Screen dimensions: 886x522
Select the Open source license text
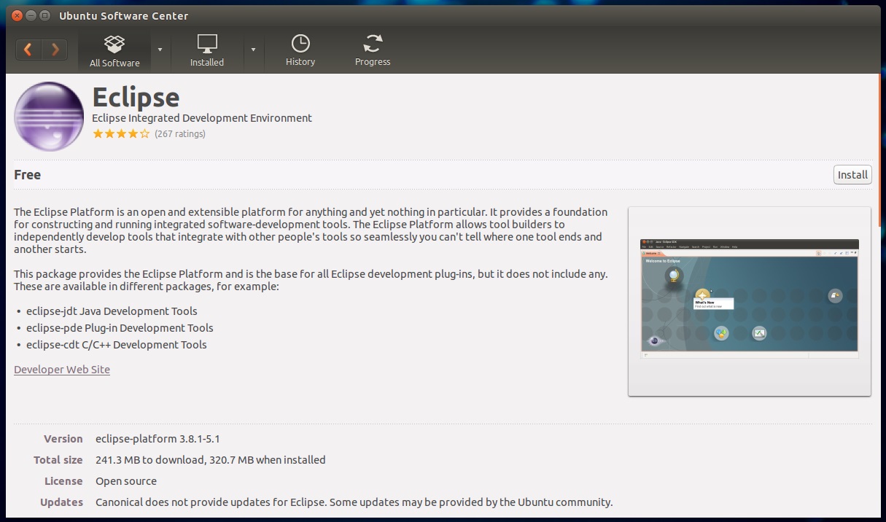click(126, 481)
